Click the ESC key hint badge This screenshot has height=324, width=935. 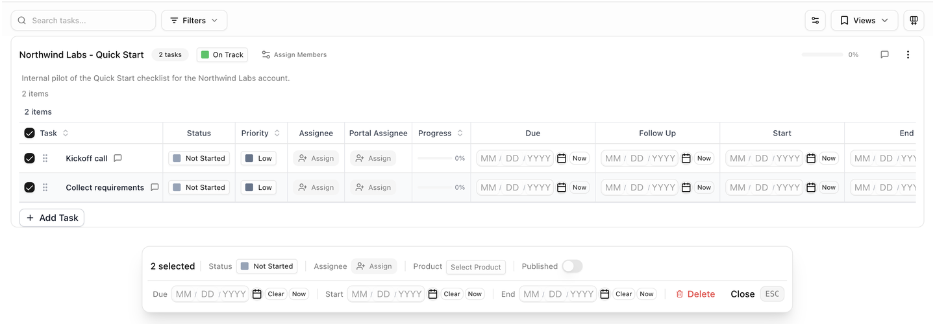pyautogui.click(x=772, y=294)
